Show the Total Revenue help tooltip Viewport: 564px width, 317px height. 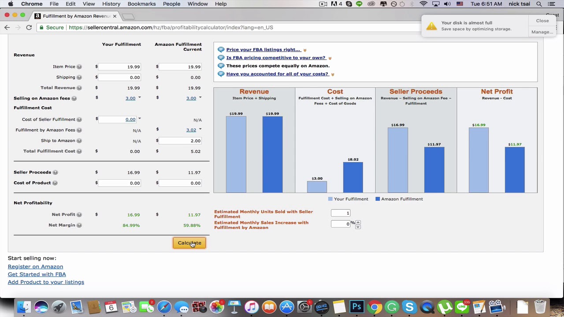(x=79, y=88)
